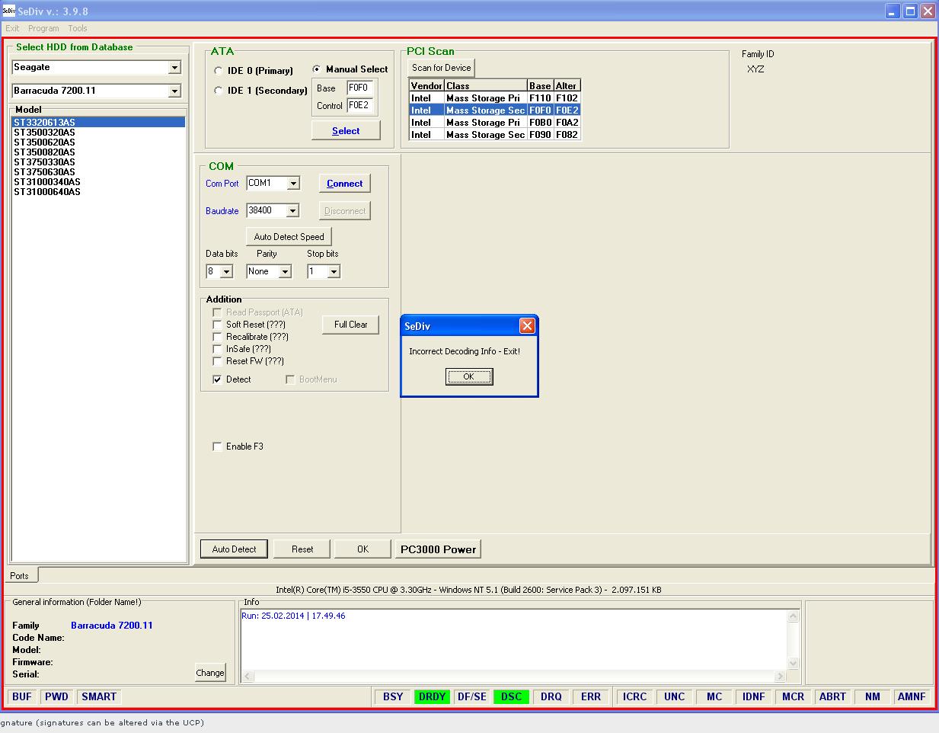This screenshot has height=733, width=939.
Task: Open the Exit menu
Action: pos(13,28)
